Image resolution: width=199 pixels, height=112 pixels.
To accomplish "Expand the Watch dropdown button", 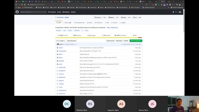I will coord(111,17).
